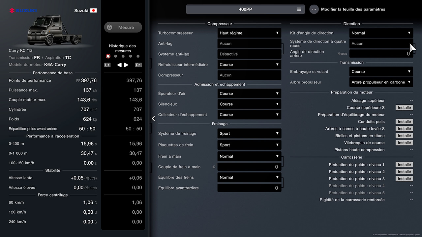
Task: Toggle Réduction du poids niveau 3 Installé
Action: coord(404,179)
